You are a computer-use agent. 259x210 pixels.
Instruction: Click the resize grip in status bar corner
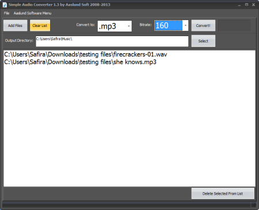[x=253, y=205]
